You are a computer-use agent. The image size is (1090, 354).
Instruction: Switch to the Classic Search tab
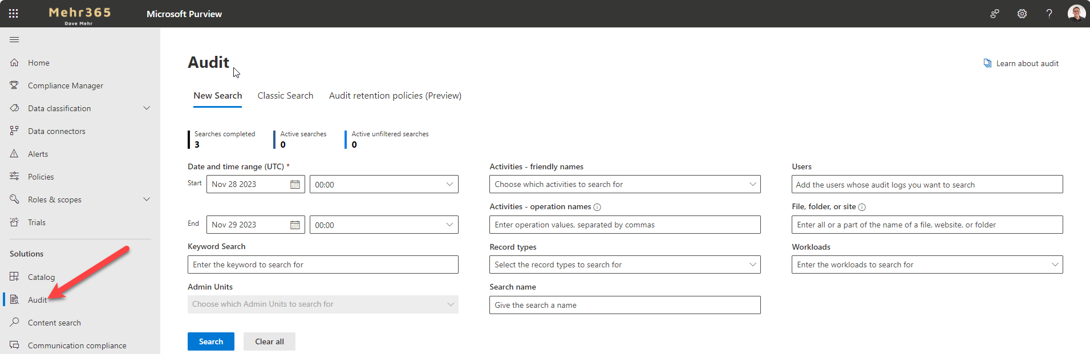point(285,96)
